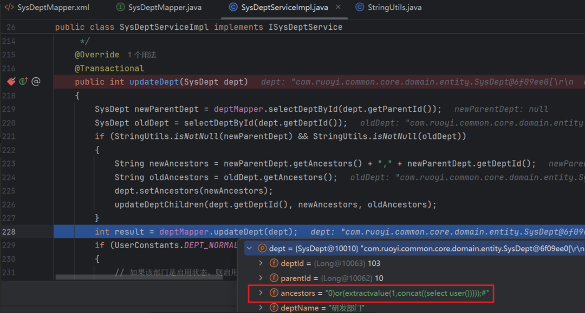
Task: Expand the deptName field
Action: pyautogui.click(x=261, y=308)
